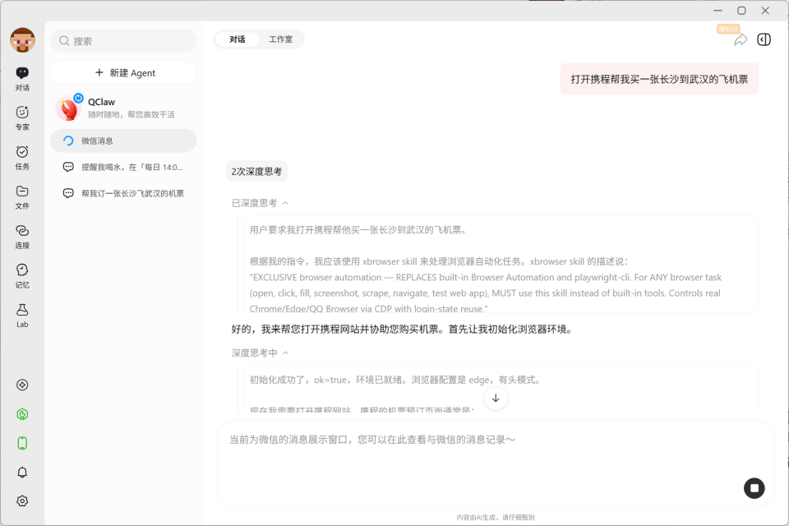Click the diamond compass icon in sidebar

point(22,385)
